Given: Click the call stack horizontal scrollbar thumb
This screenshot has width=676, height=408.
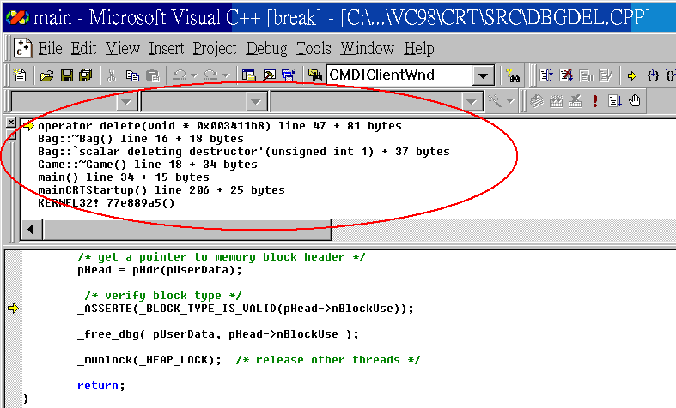Looking at the screenshot, I should [186, 229].
